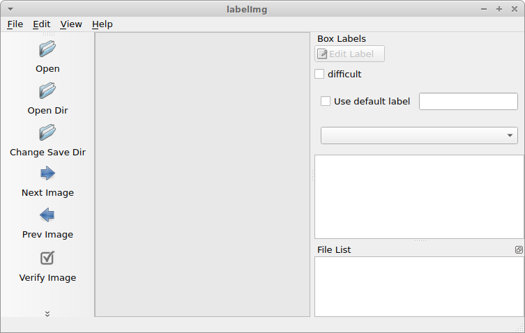Click the Change Save Dir icon

(47, 132)
